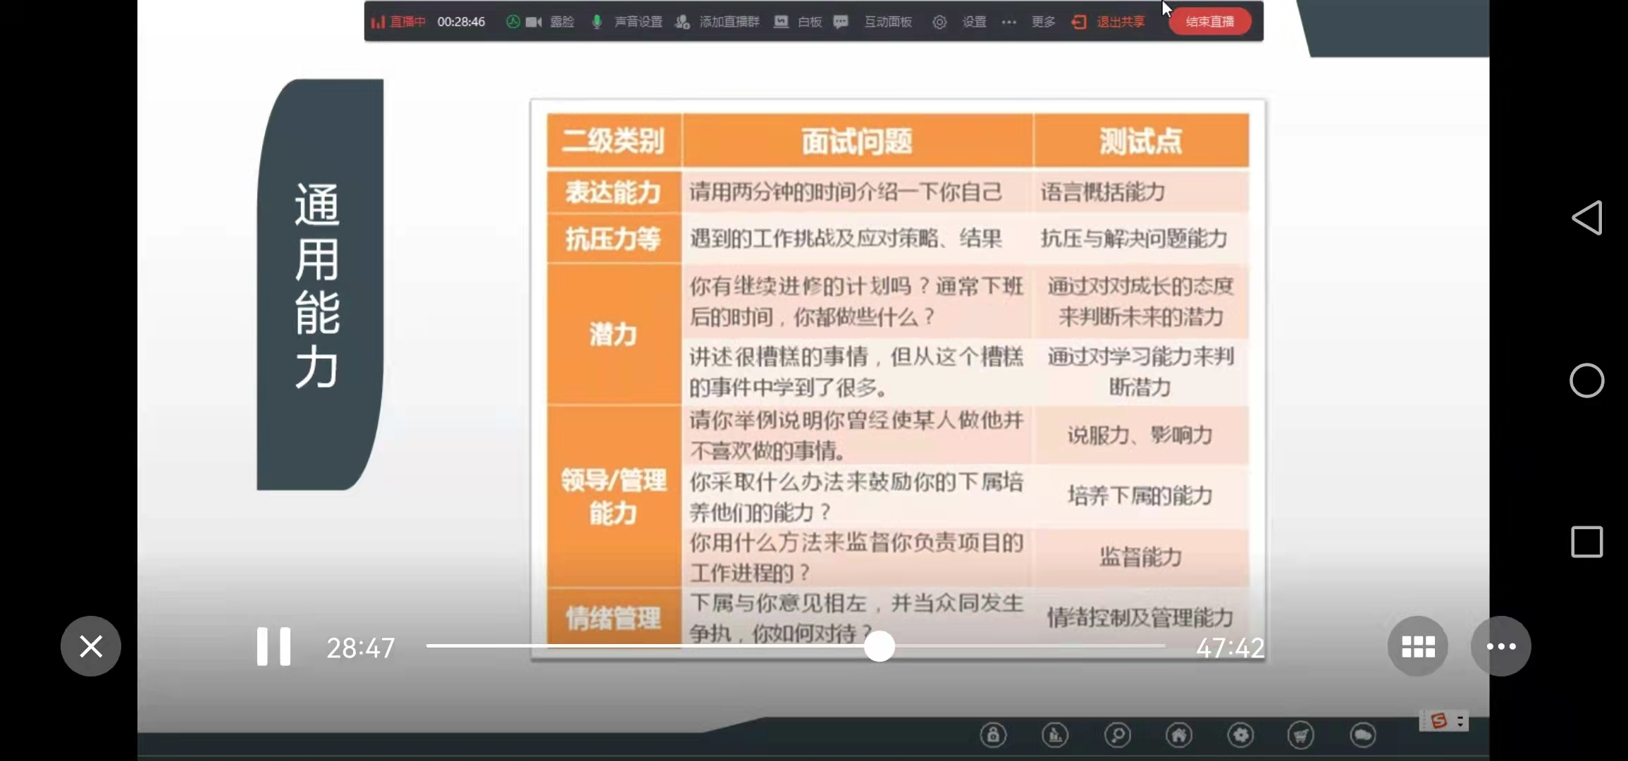Tap the Android recent apps square
1628x761 pixels.
coord(1587,542)
